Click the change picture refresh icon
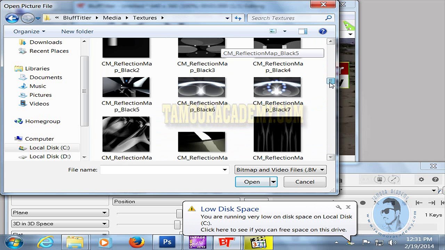Screen dimensions: 445x250 (380, 180)
